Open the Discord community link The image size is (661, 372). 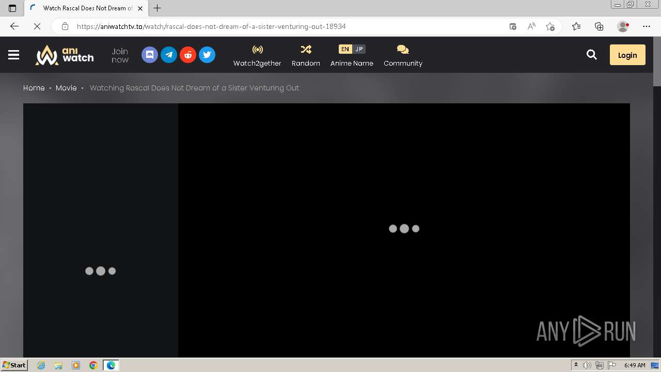[150, 55]
